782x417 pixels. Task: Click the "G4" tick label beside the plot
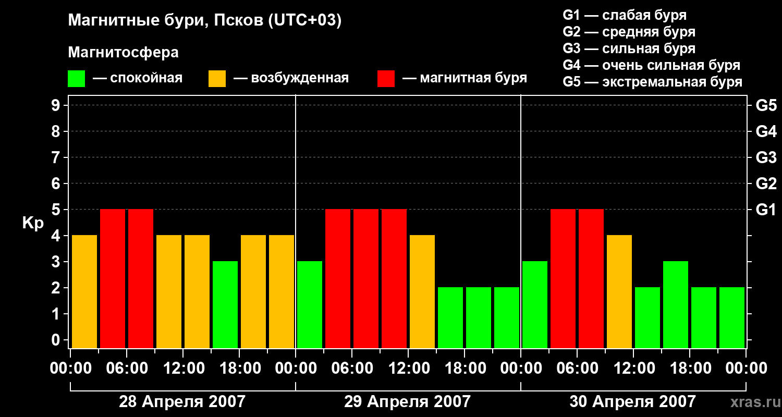click(x=766, y=131)
